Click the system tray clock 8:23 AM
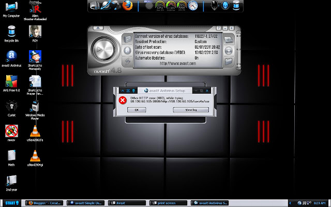The width and height of the screenshot is (331, 207). (x=319, y=203)
